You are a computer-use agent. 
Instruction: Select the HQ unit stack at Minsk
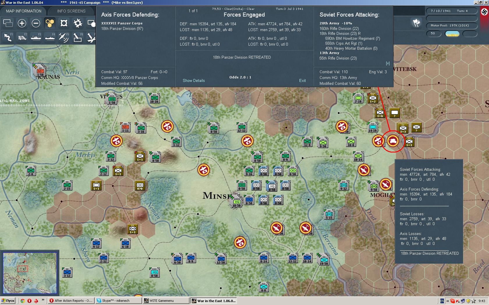236,201
